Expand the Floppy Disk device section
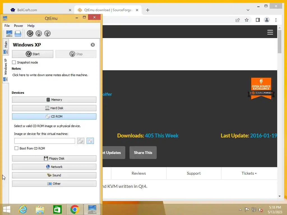Viewport: 287px width, 215px height. (54, 158)
